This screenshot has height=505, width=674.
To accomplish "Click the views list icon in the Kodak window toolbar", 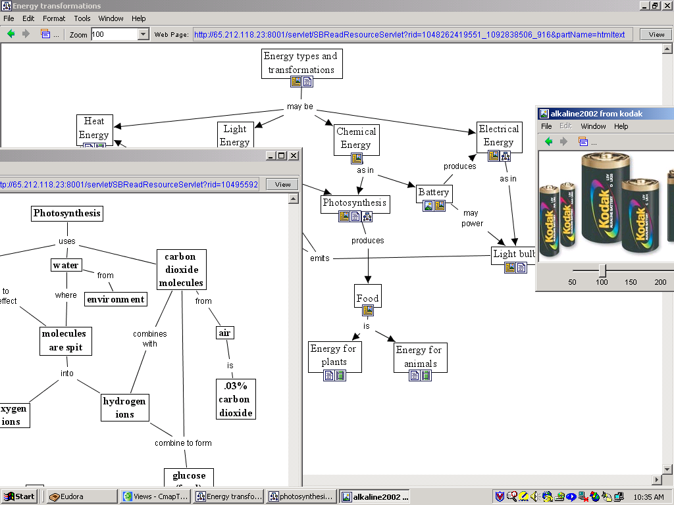I will (x=583, y=141).
